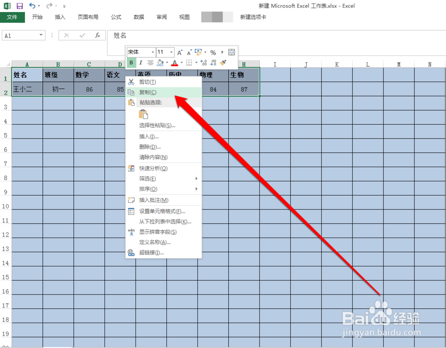The height and width of the screenshot is (348, 446).
Task: Toggle Bold formatting on the mini toolbar
Action: (131, 62)
